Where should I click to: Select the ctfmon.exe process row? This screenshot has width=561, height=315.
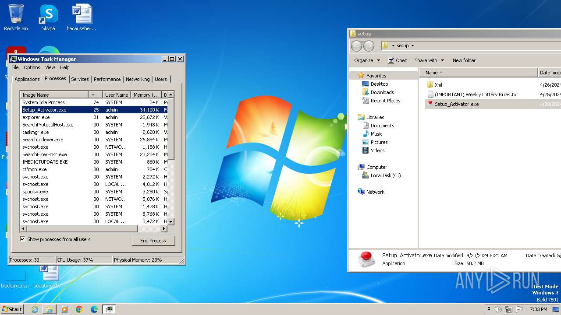94,169
